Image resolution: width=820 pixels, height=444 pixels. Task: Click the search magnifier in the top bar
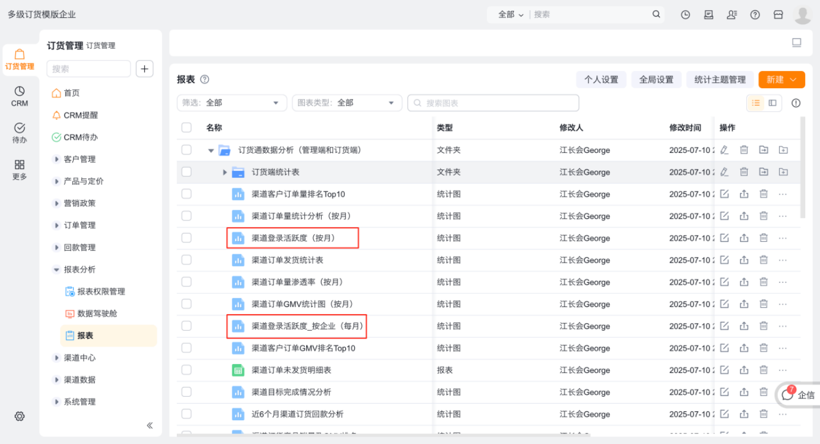pos(656,14)
